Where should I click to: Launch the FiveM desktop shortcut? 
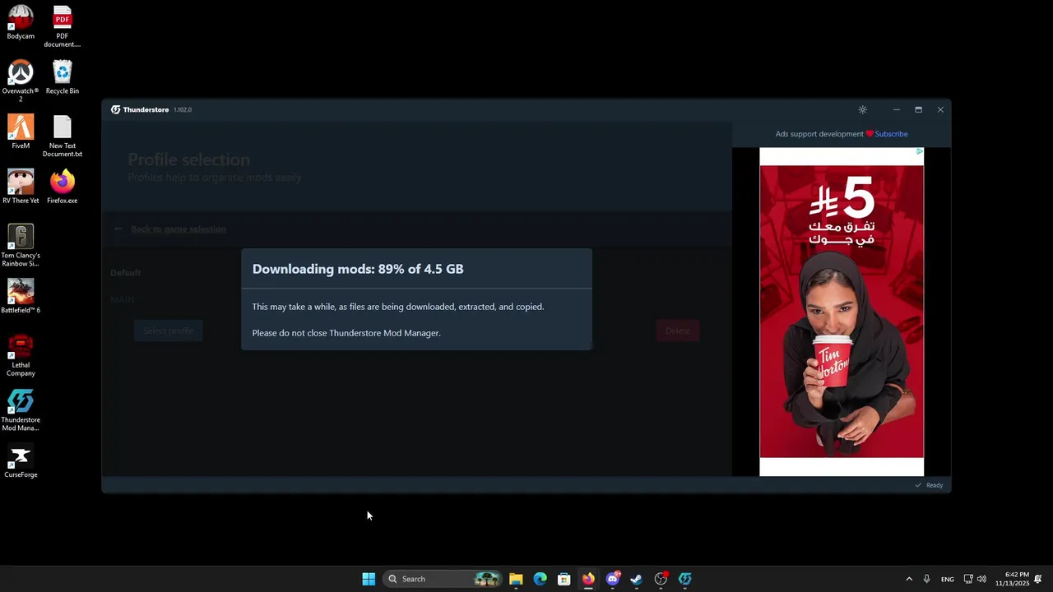[x=21, y=132]
